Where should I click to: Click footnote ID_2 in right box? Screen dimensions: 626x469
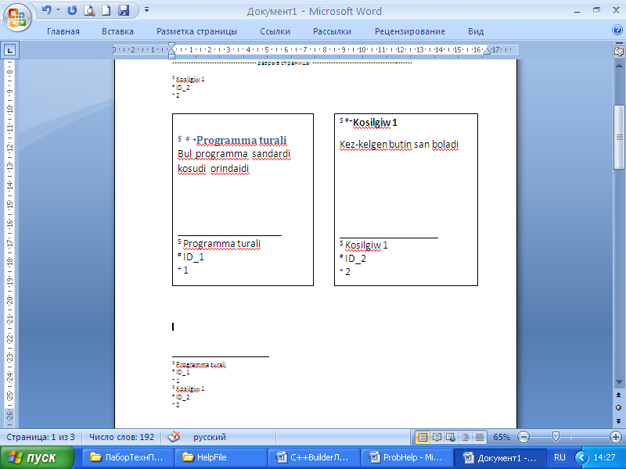pyautogui.click(x=355, y=259)
